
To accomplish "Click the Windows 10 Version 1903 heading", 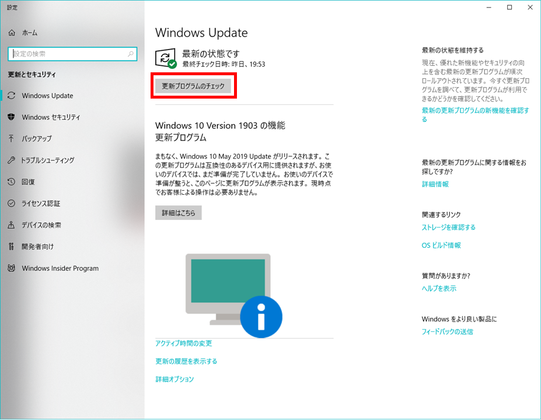I will pos(220,131).
